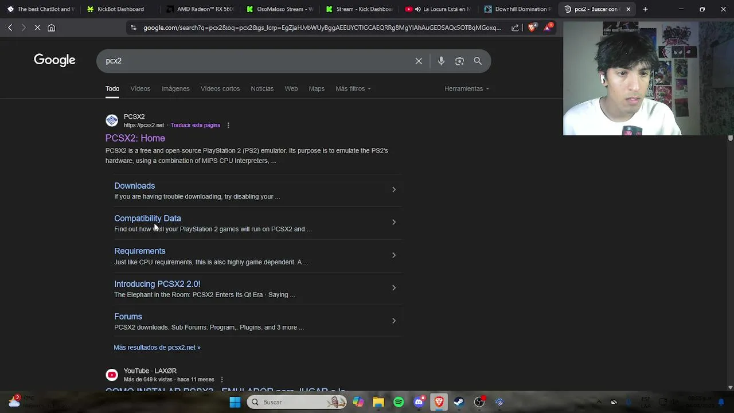Switch to the AMD Radeon RX 560 tab
Screen dimensions: 734x413
tap(198, 9)
